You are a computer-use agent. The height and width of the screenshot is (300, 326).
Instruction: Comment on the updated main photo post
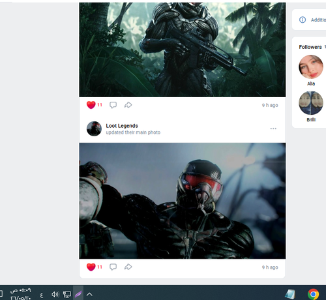[113, 267]
